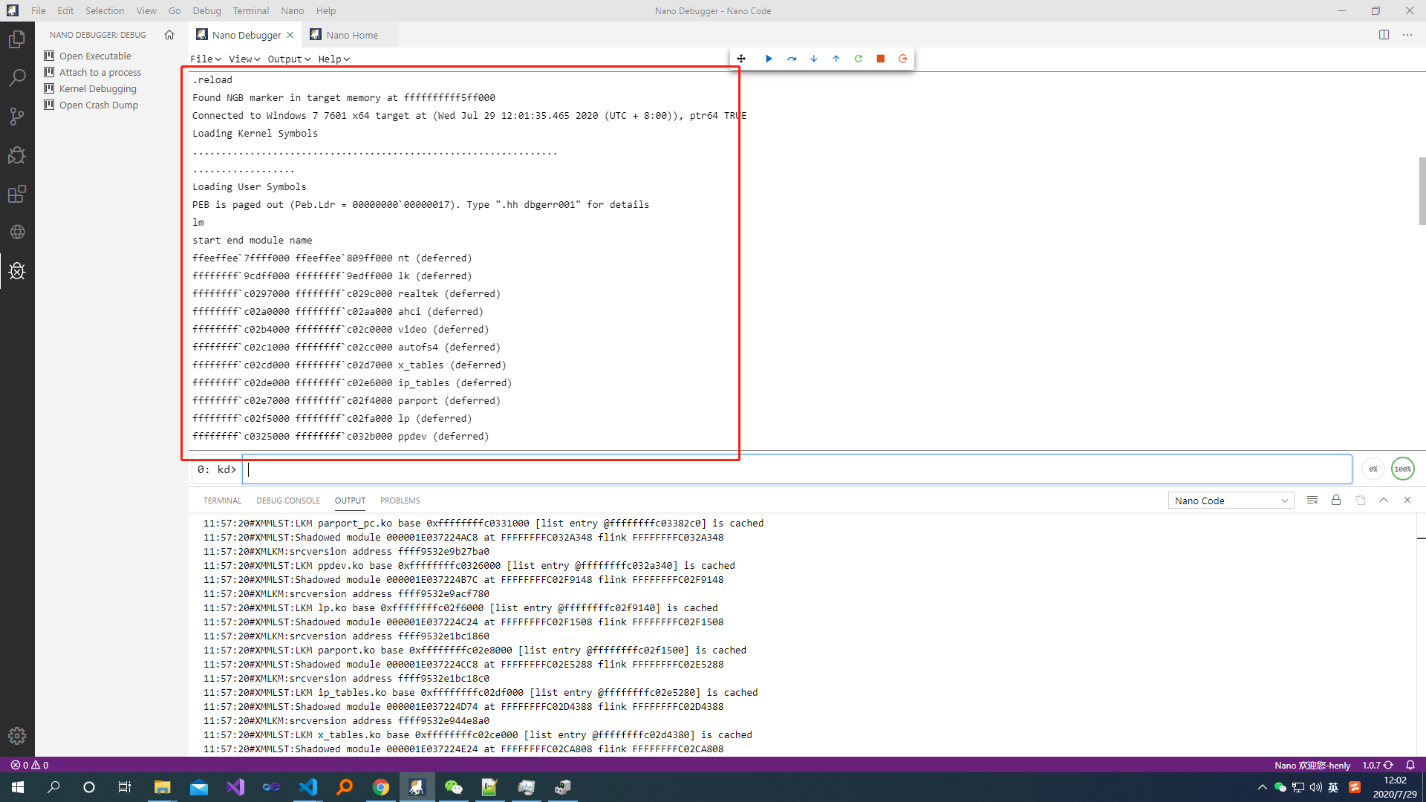This screenshot has width=1426, height=802.
Task: Expand the debugger Help dropdown menu
Action: click(x=334, y=59)
